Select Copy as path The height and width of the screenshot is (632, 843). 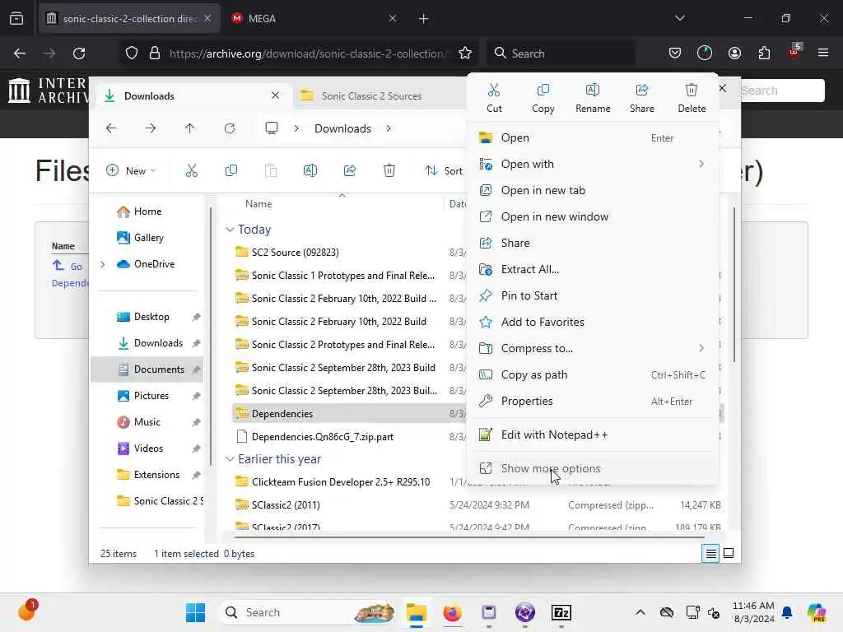(593, 374)
